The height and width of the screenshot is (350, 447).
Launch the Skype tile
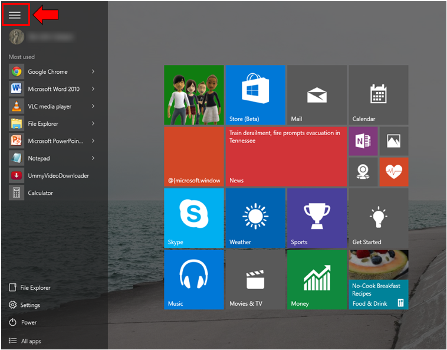coord(194,218)
